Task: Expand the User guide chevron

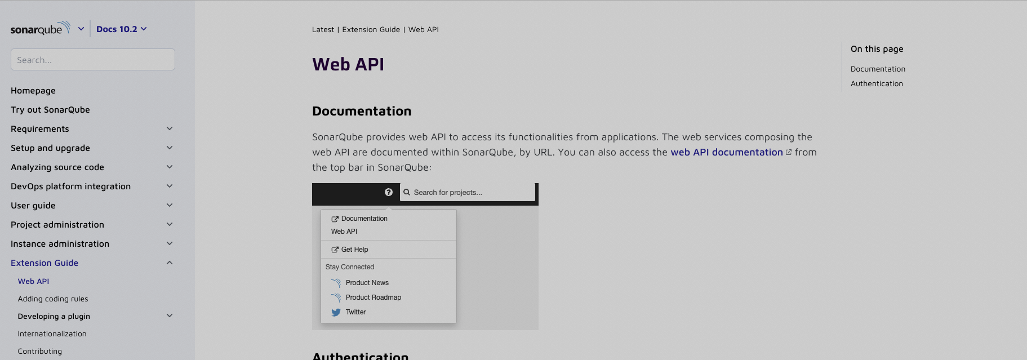Action: tap(170, 206)
